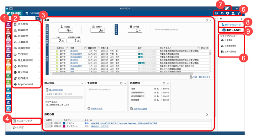
Task: Open the 機能追加・改正対応 notice link
Action: pyautogui.click(x=100, y=126)
